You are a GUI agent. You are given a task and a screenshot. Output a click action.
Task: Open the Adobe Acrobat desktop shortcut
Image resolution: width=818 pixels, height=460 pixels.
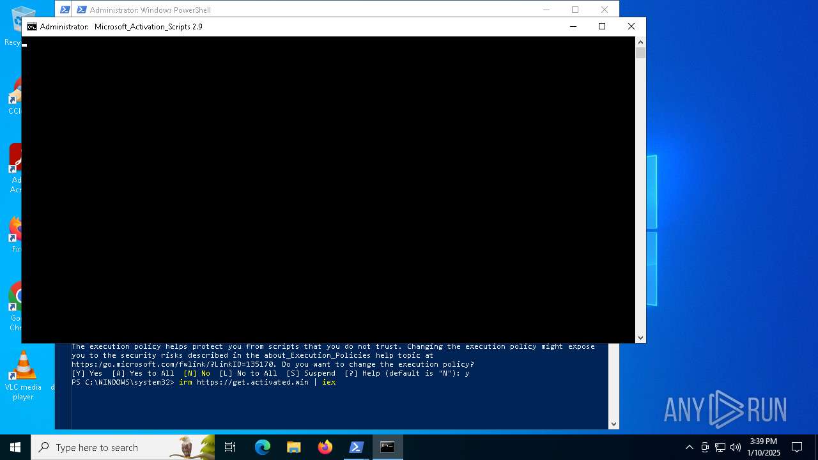(x=15, y=167)
